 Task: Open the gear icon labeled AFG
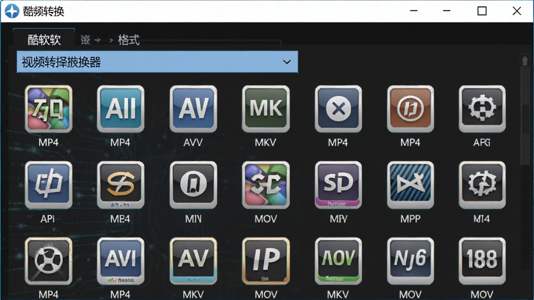(x=482, y=109)
